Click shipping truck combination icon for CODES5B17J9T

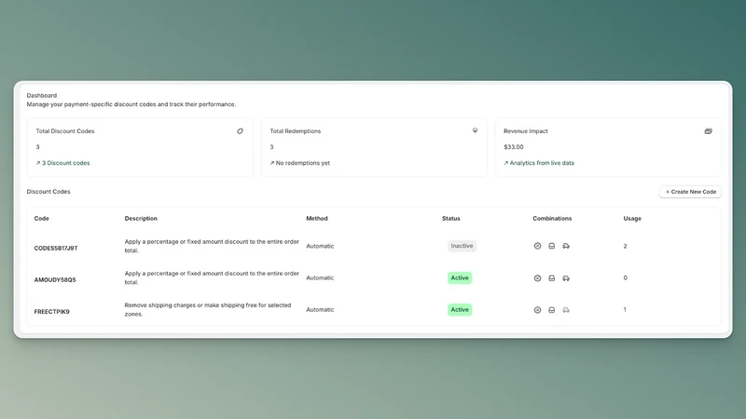[566, 246]
